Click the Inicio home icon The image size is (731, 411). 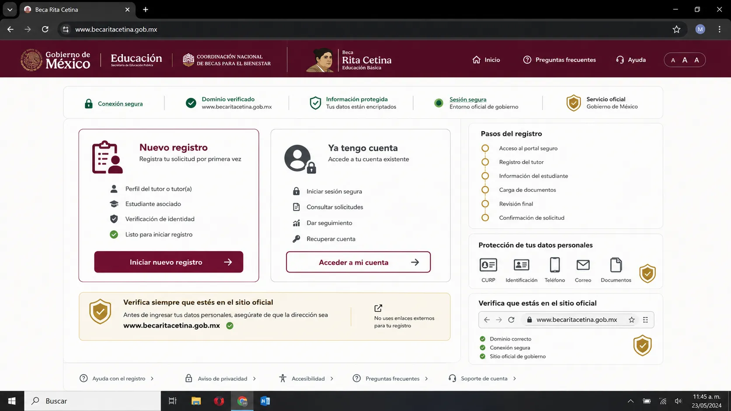pos(477,60)
